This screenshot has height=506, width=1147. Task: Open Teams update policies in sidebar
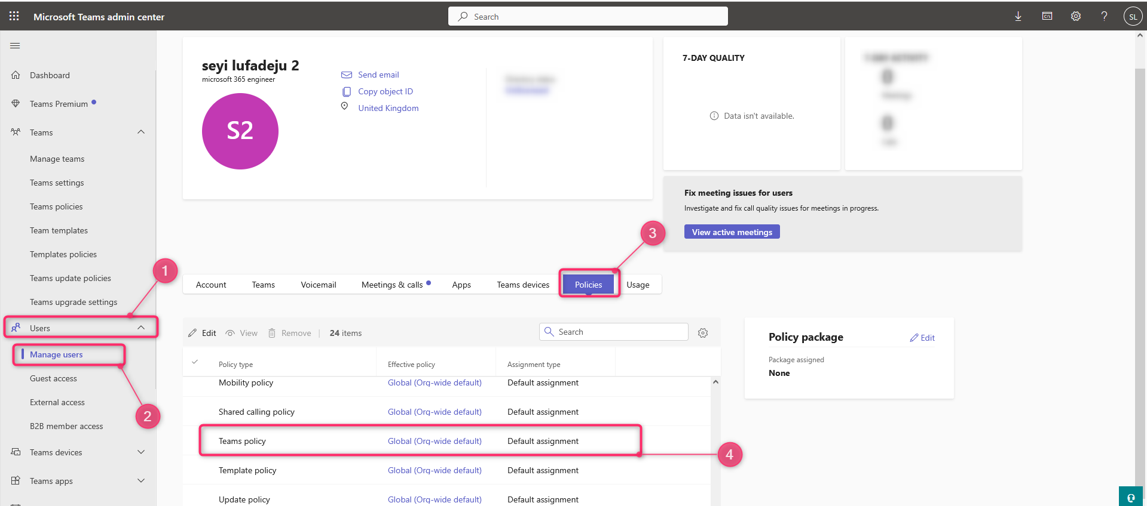pos(71,278)
